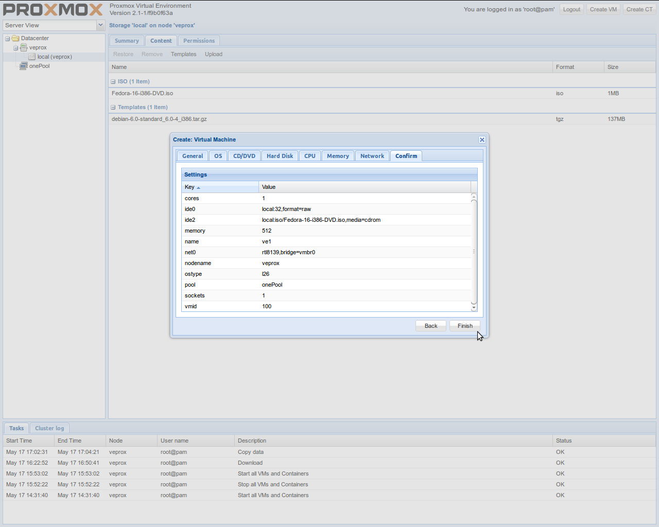
Task: Collapse the ISO (1 Item) section
Action: click(112, 81)
